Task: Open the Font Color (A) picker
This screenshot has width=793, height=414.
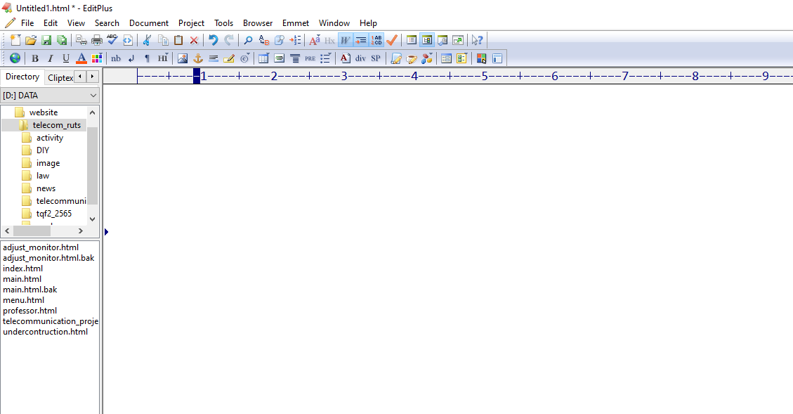Action: pyautogui.click(x=81, y=58)
